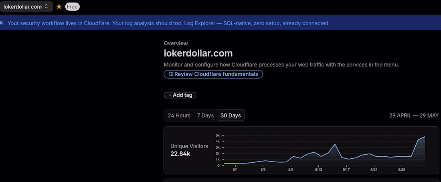The image size is (441, 182).
Task: Click the lokerdollar.com page heading
Action: [198, 53]
